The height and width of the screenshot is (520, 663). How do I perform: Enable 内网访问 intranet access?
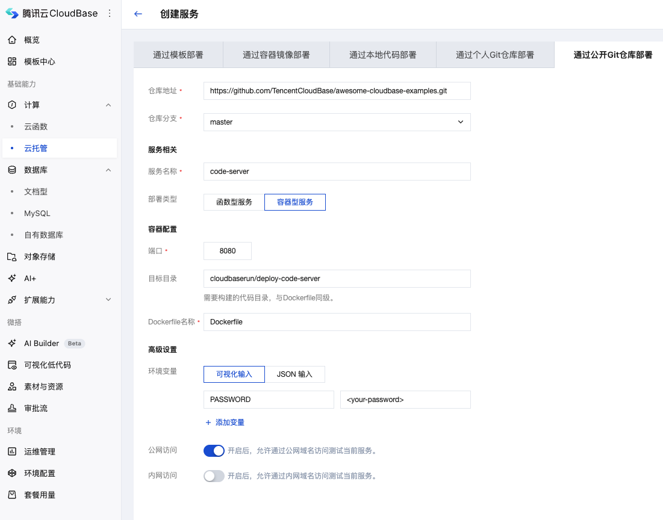click(x=214, y=476)
